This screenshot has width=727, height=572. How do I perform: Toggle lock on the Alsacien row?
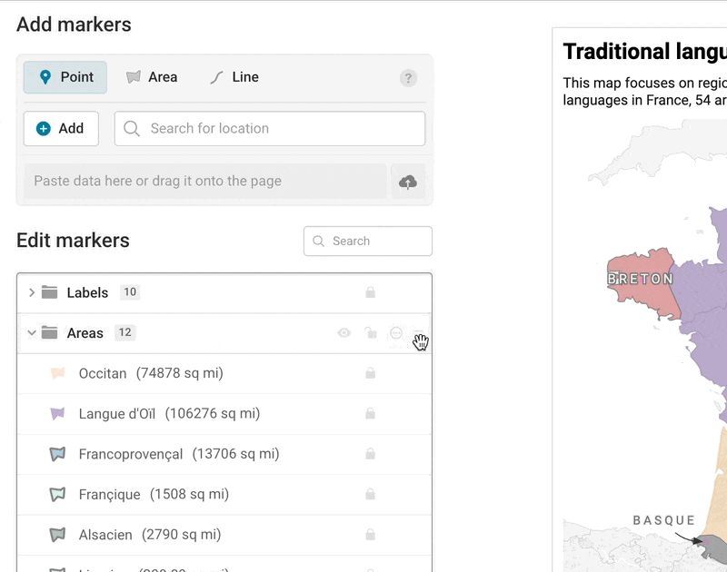[x=370, y=534]
